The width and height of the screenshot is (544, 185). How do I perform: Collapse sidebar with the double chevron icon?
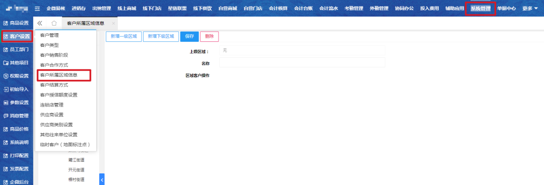(x=40, y=23)
